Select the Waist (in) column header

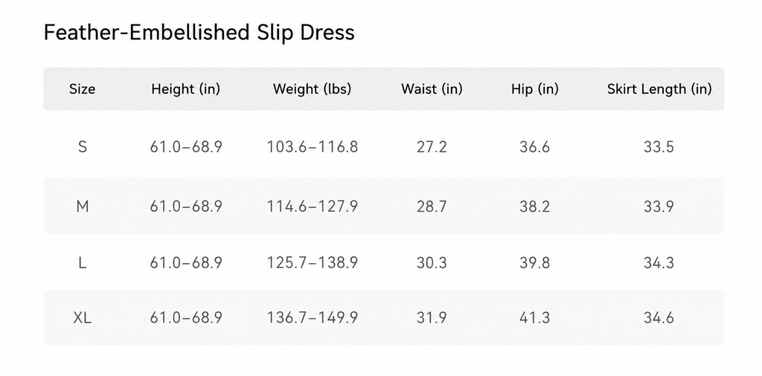coord(432,89)
